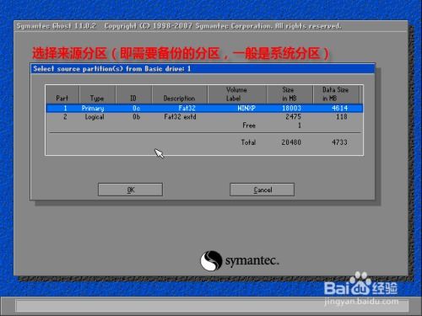Click the Symantec yin-yang logo icon
This screenshot has height=316, width=422.
click(211, 260)
